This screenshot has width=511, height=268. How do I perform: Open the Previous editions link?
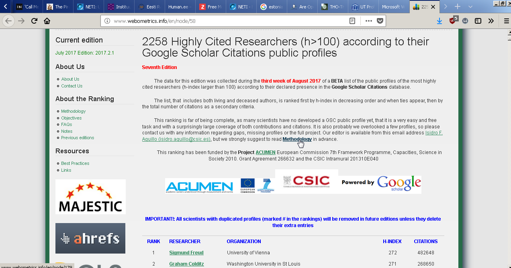(78, 138)
